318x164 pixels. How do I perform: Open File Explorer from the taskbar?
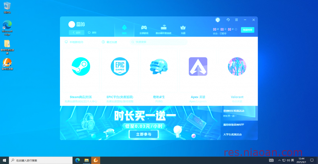click(x=87, y=160)
